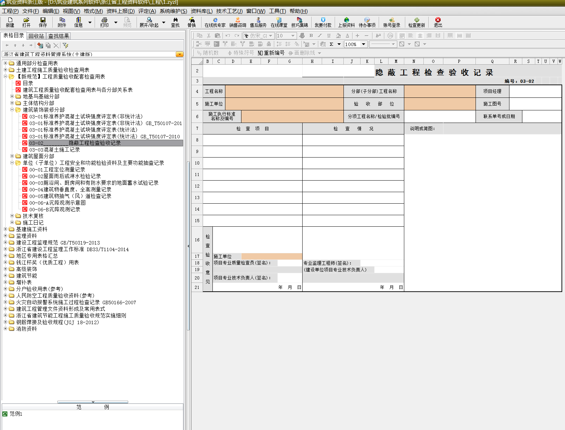The image size is (565, 430).
Task: Open 技巧集锦 tips collection icon
Action: pos(300,22)
